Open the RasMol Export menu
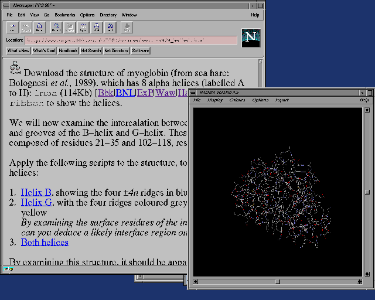 point(282,100)
